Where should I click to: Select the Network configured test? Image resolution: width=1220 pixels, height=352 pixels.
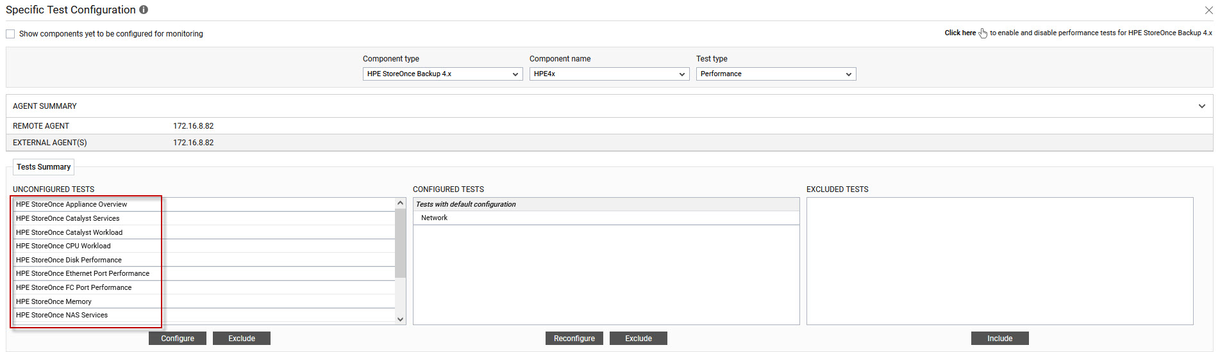[x=606, y=218]
